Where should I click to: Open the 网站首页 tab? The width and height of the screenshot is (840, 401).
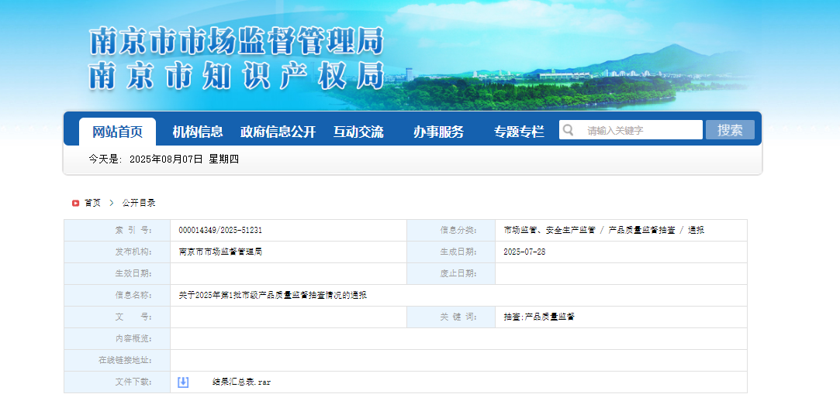click(x=117, y=132)
